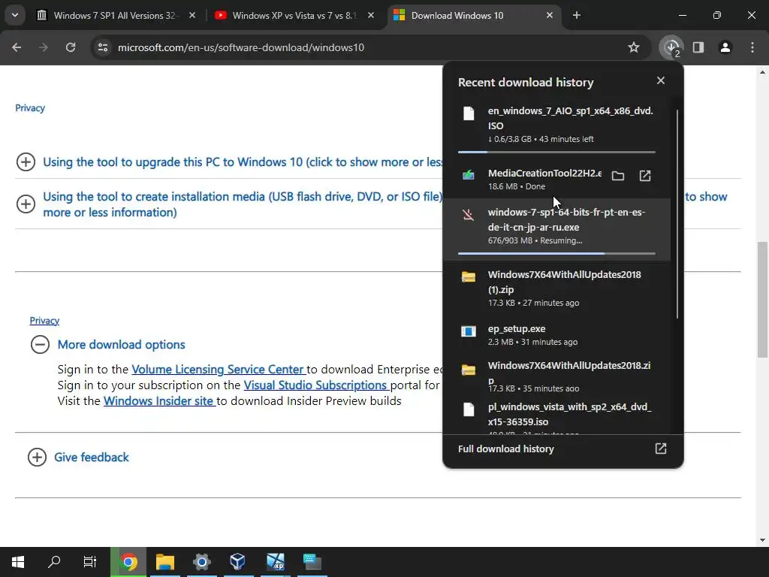Open the Chrome side panel icon

tap(698, 47)
